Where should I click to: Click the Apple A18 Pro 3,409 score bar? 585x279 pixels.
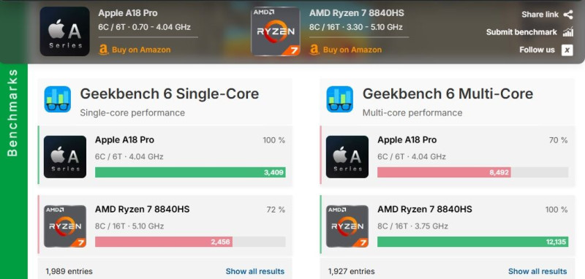tap(190, 172)
